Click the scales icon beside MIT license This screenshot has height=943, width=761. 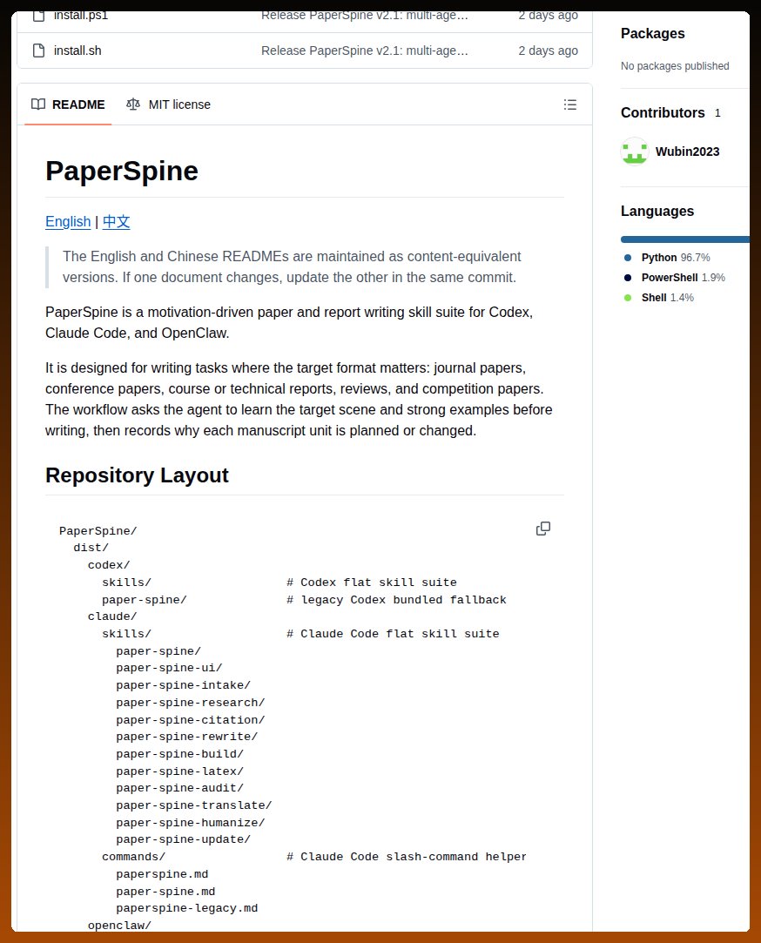[x=133, y=104]
